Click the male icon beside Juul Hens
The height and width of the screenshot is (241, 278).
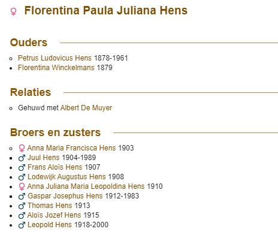click(x=22, y=158)
